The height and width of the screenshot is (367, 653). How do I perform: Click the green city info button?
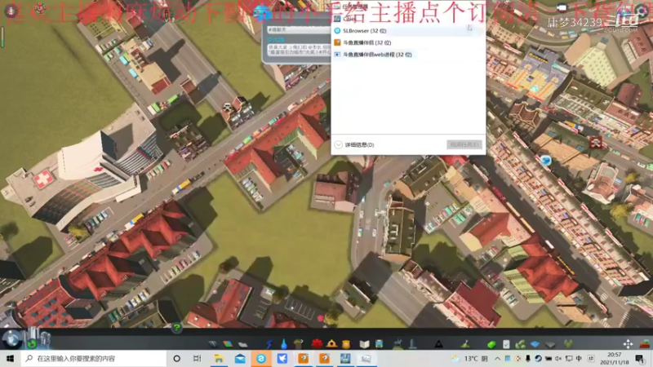[x=32, y=343]
